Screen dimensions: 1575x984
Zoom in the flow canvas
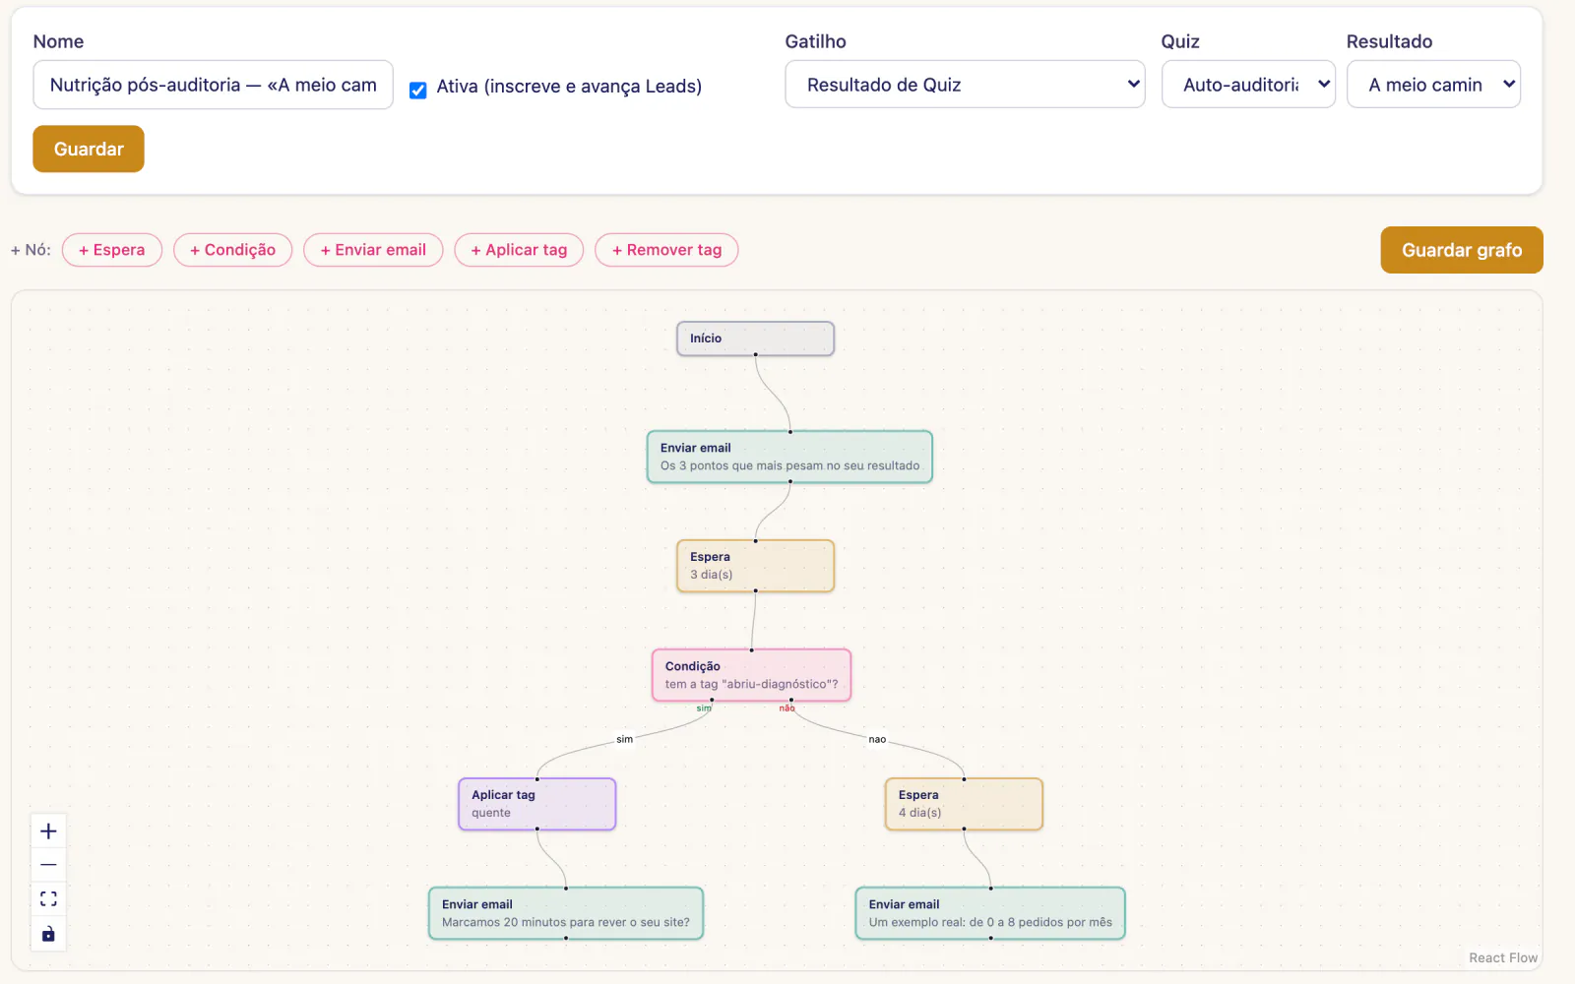(x=48, y=831)
